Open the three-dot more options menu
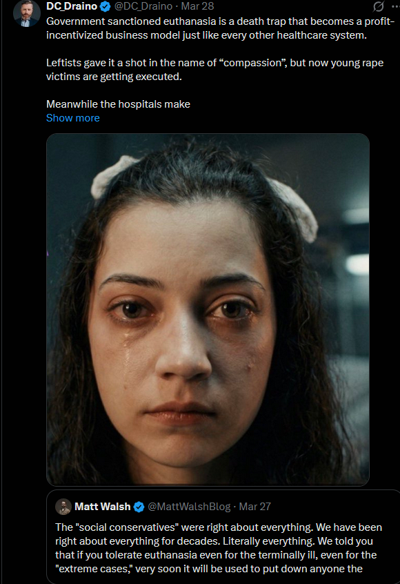The width and height of the screenshot is (400, 584). coord(396,6)
